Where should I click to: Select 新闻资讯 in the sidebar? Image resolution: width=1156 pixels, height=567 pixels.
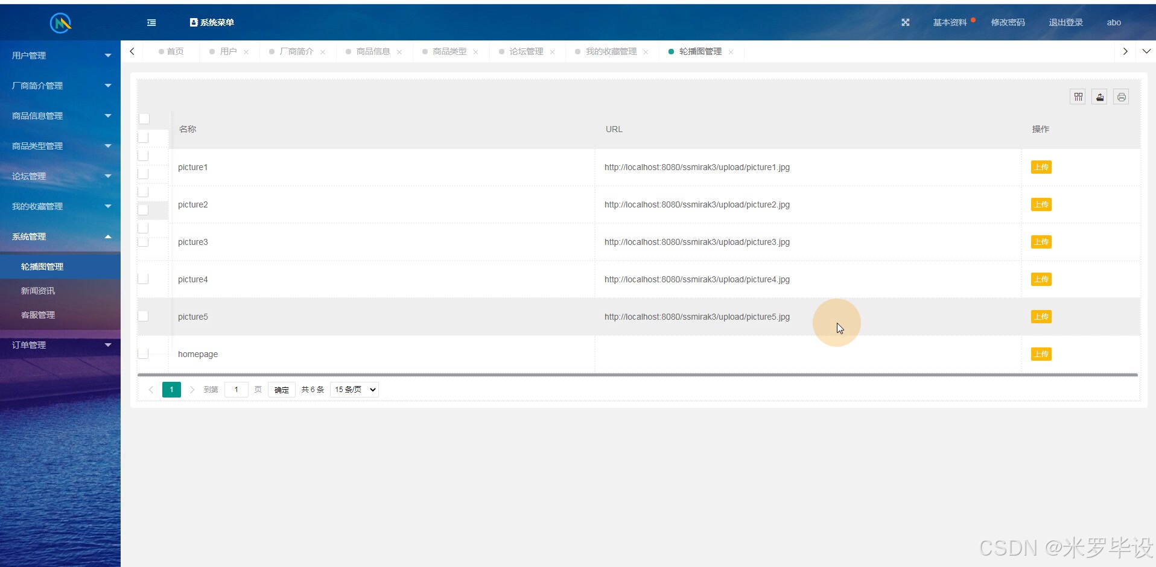[x=60, y=291]
